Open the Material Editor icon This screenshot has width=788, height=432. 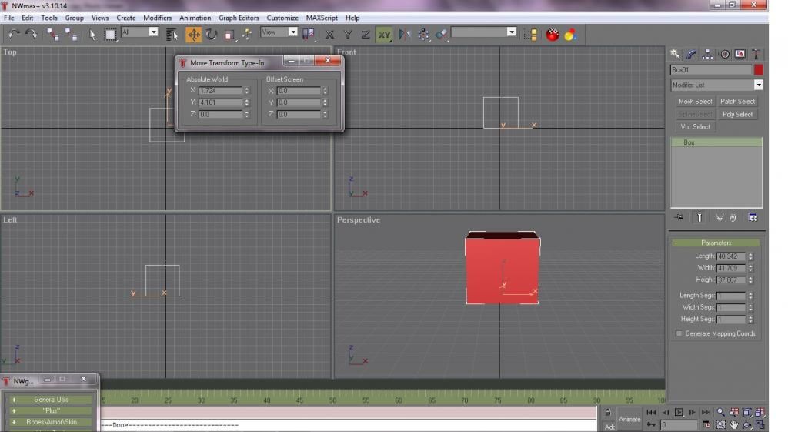click(x=570, y=34)
